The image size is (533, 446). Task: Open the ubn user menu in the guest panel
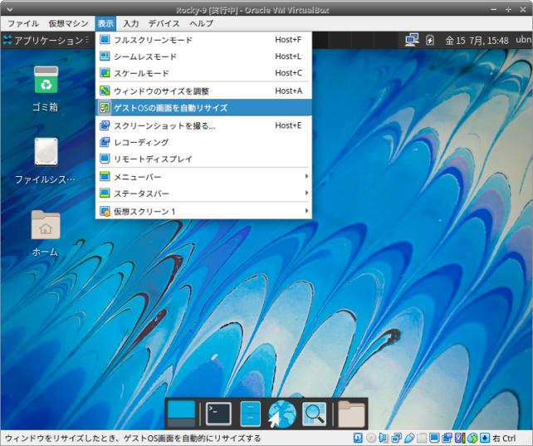[524, 40]
